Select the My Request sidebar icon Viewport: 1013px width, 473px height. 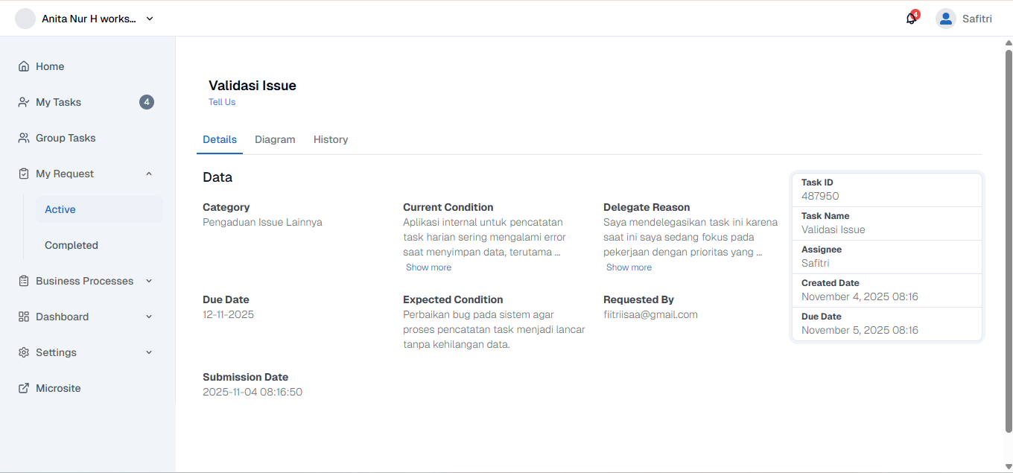tap(23, 174)
